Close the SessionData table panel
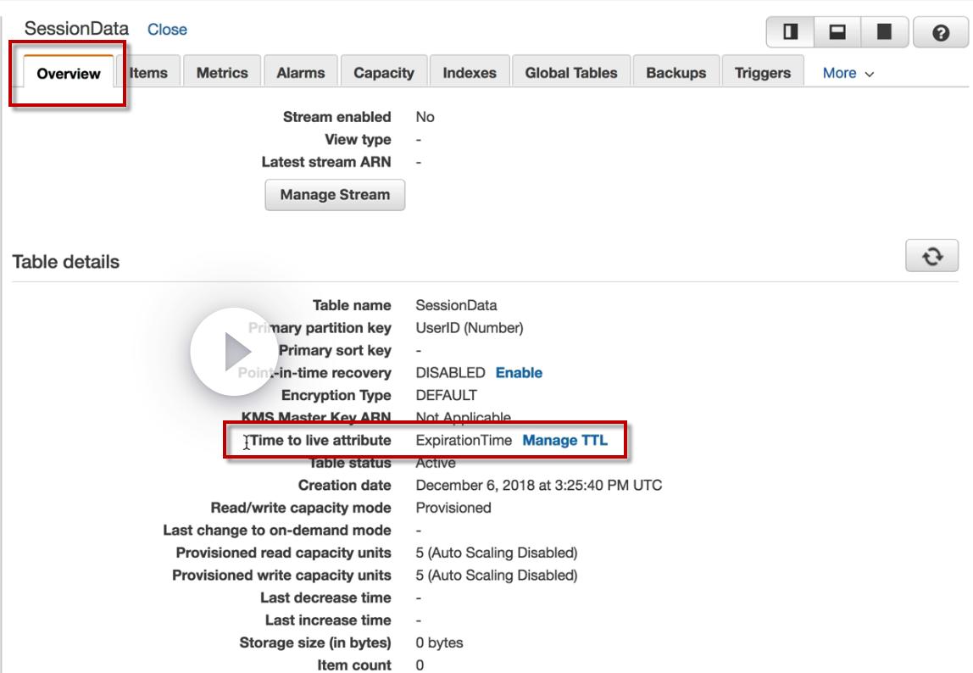Viewport: 973px width, 673px height. [167, 29]
